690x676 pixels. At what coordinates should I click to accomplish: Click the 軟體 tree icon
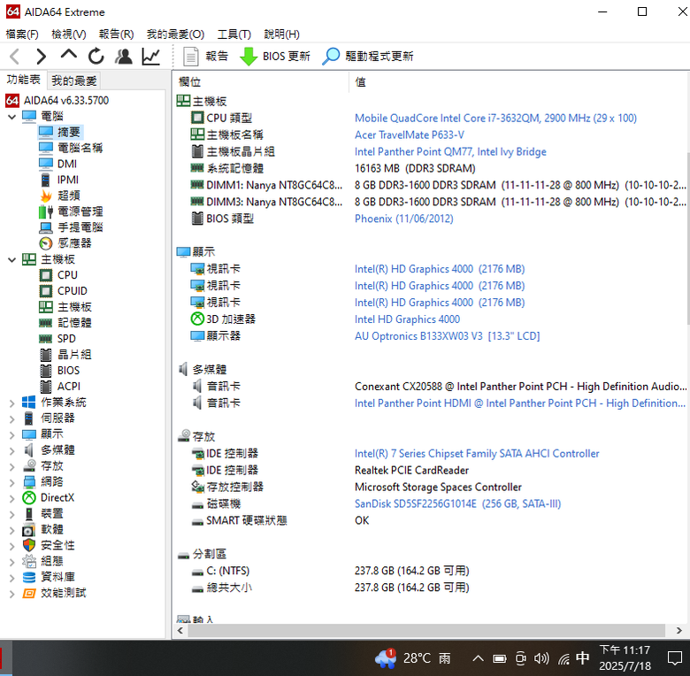[29, 530]
